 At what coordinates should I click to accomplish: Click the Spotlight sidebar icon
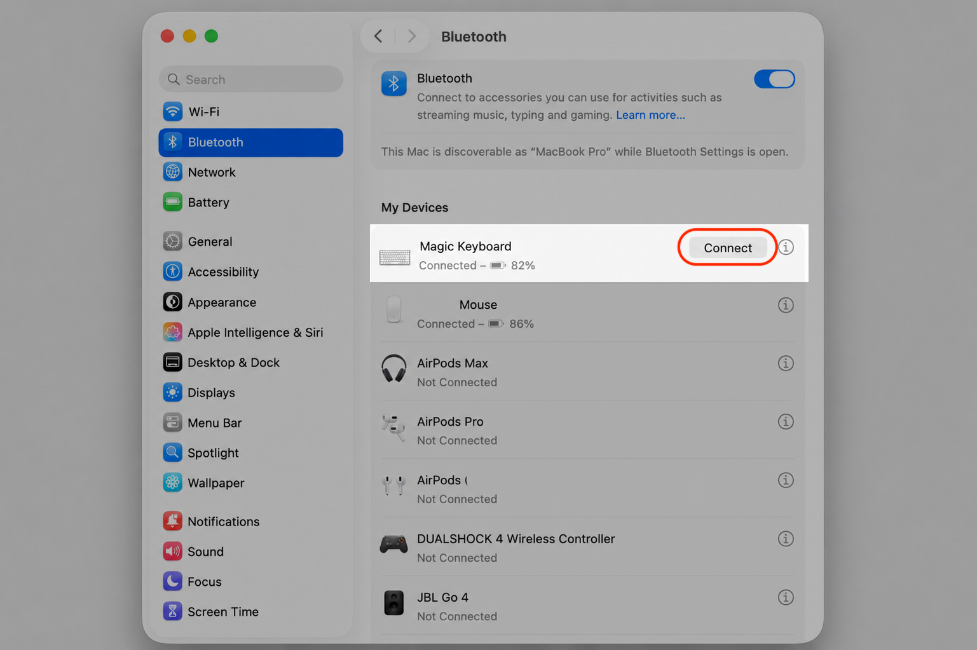point(172,452)
